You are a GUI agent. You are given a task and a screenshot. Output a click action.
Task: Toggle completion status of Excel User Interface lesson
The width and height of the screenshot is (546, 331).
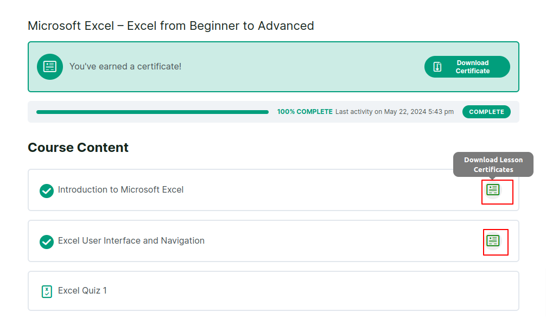click(46, 241)
